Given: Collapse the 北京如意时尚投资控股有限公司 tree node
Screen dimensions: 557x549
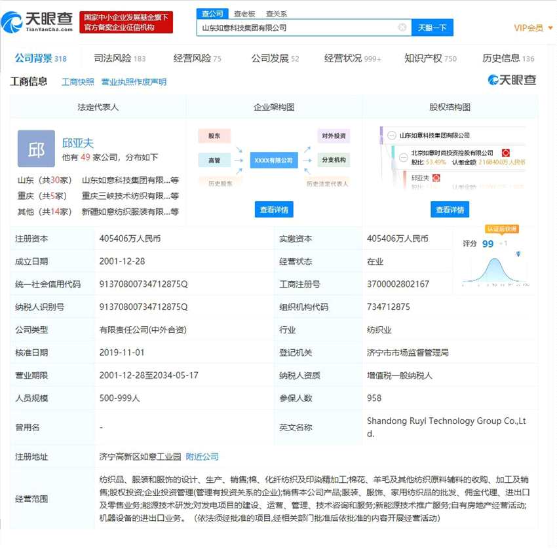Looking at the screenshot, I should pyautogui.click(x=404, y=157).
